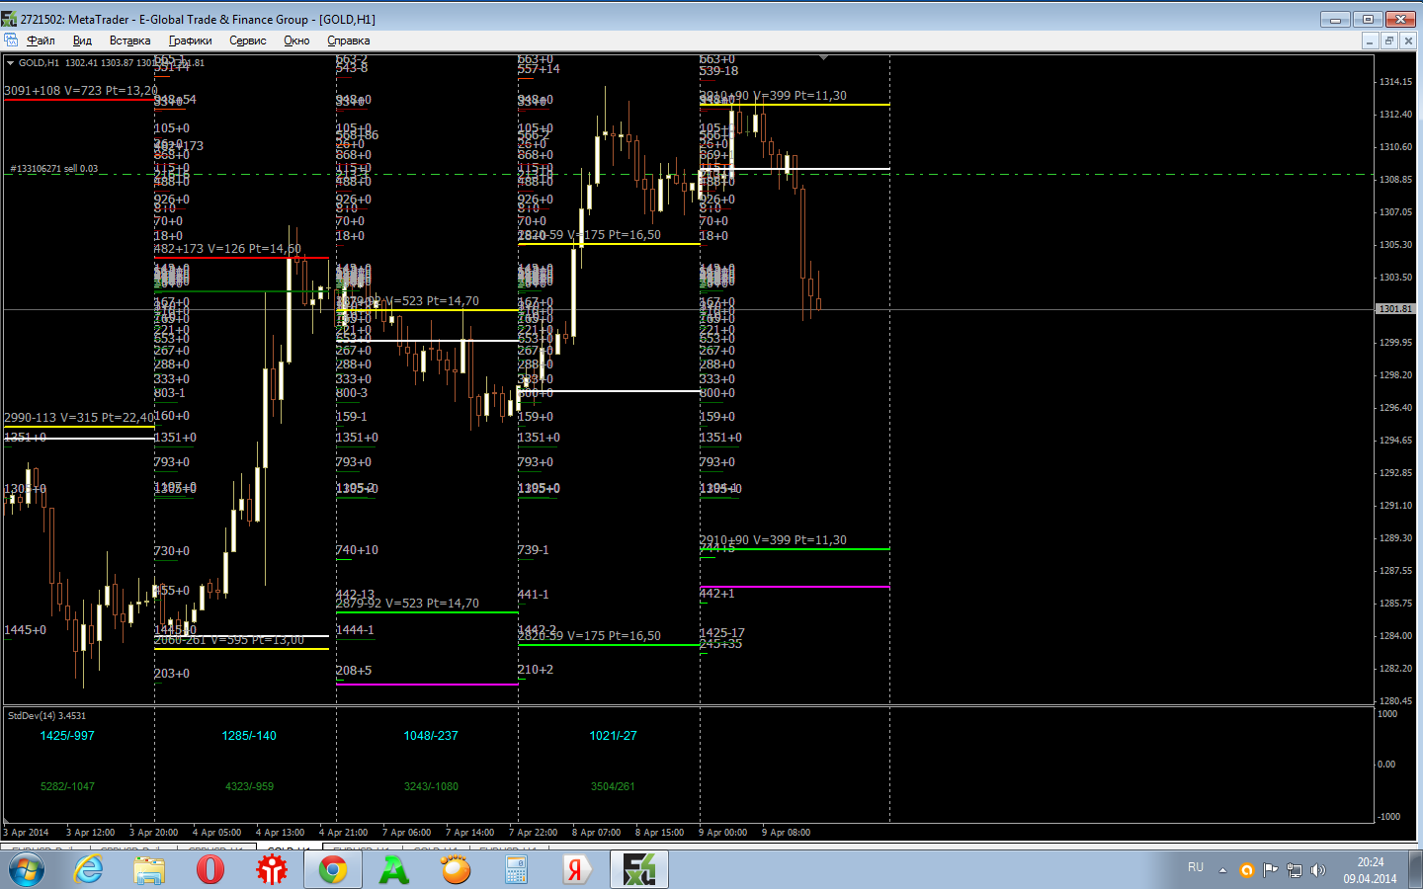Click the 203+0 level label
This screenshot has width=1423, height=889.
(172, 674)
